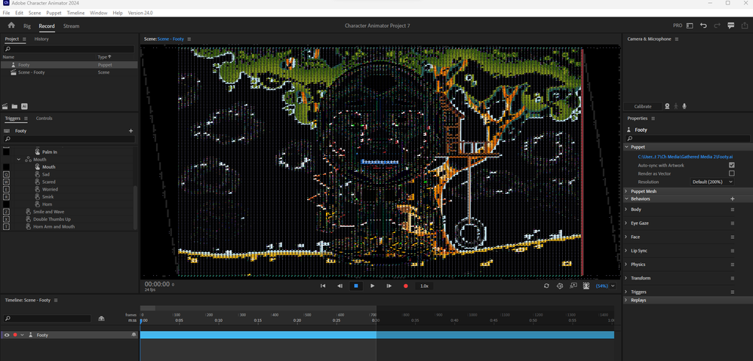Play the scene

pyautogui.click(x=372, y=286)
